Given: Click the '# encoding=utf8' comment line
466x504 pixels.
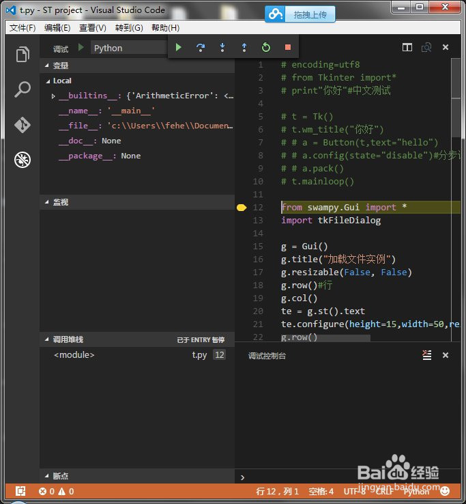Looking at the screenshot, I should (320, 65).
